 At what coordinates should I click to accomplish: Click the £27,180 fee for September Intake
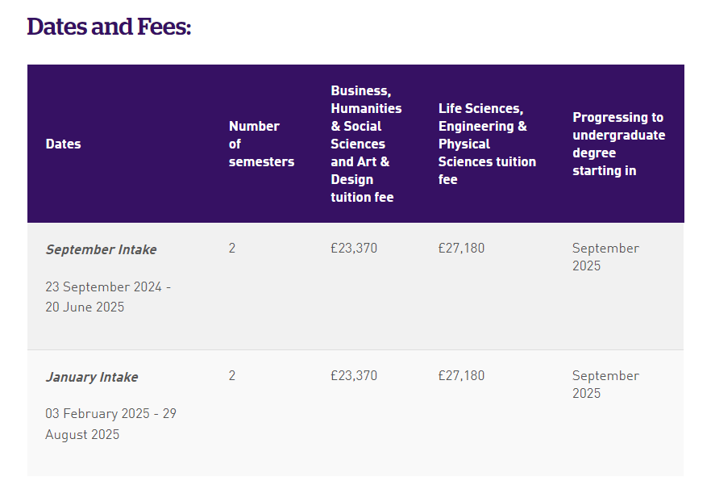coord(462,248)
